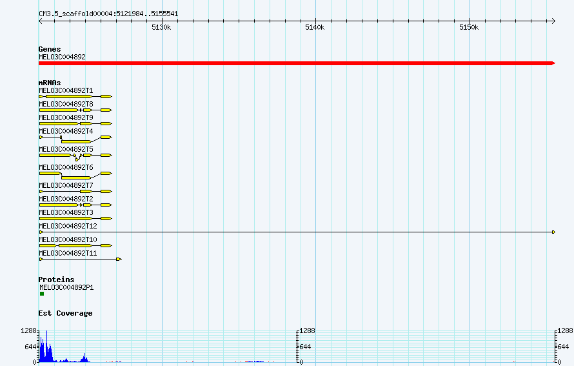
Task: Select the MELO3C004892T6 transcript glyph
Action: click(x=75, y=175)
